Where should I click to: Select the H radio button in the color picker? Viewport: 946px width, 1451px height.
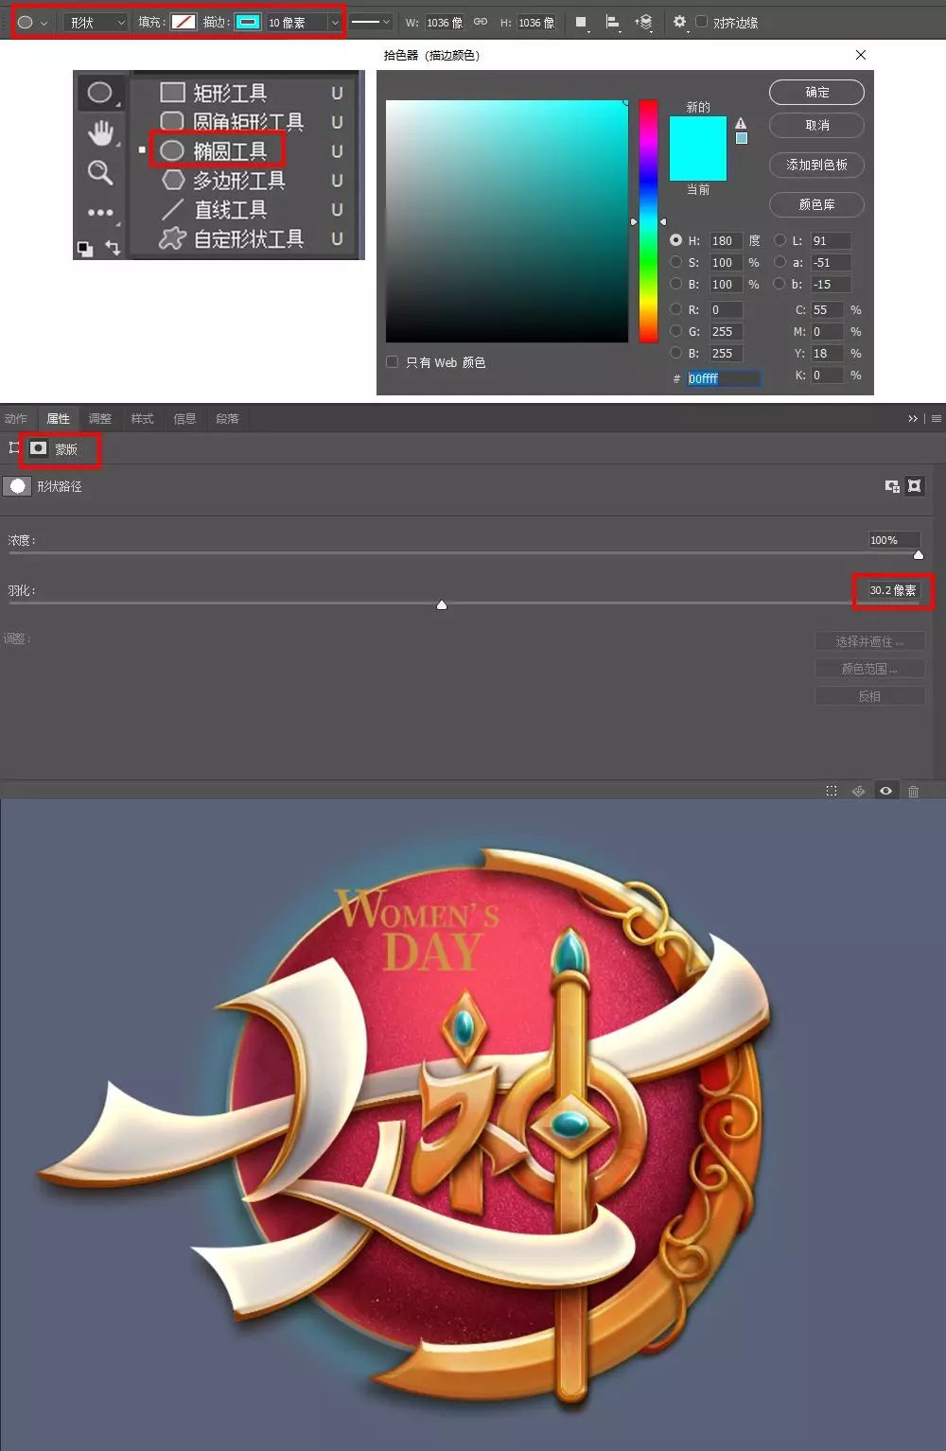[676, 240]
